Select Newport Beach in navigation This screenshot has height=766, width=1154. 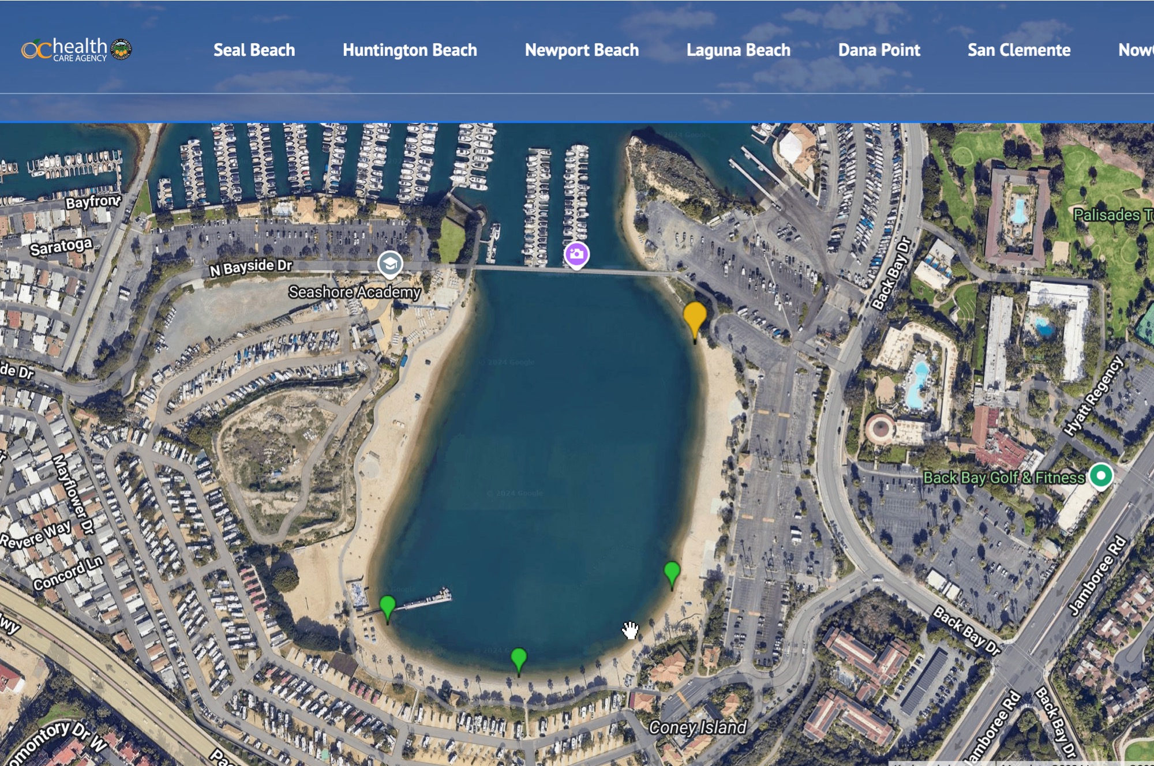[x=582, y=50]
